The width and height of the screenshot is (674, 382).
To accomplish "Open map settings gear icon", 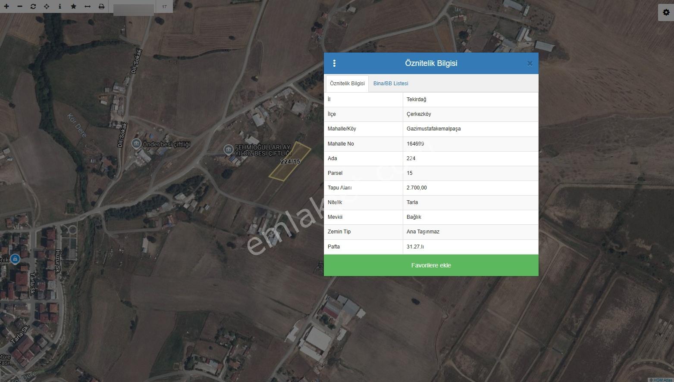I will coord(666,12).
